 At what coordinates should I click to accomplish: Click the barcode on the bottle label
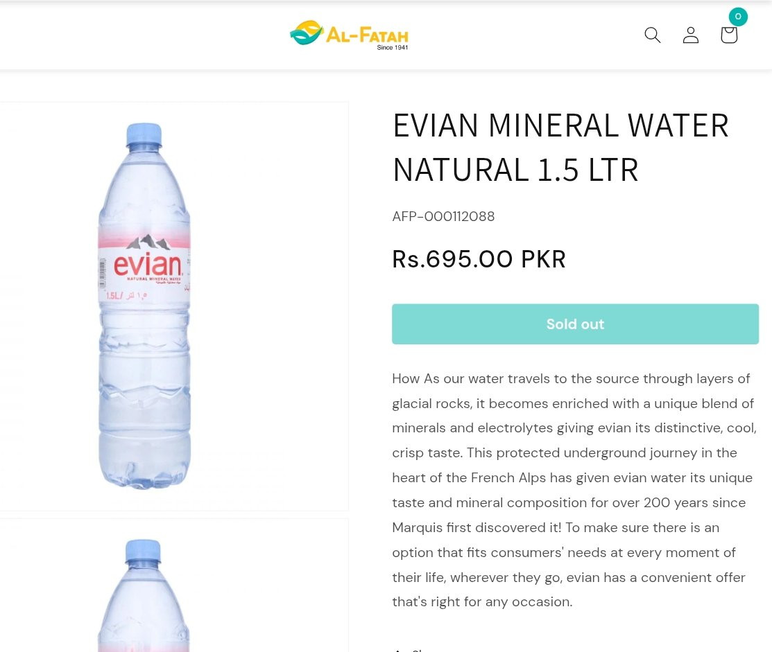pos(102,273)
